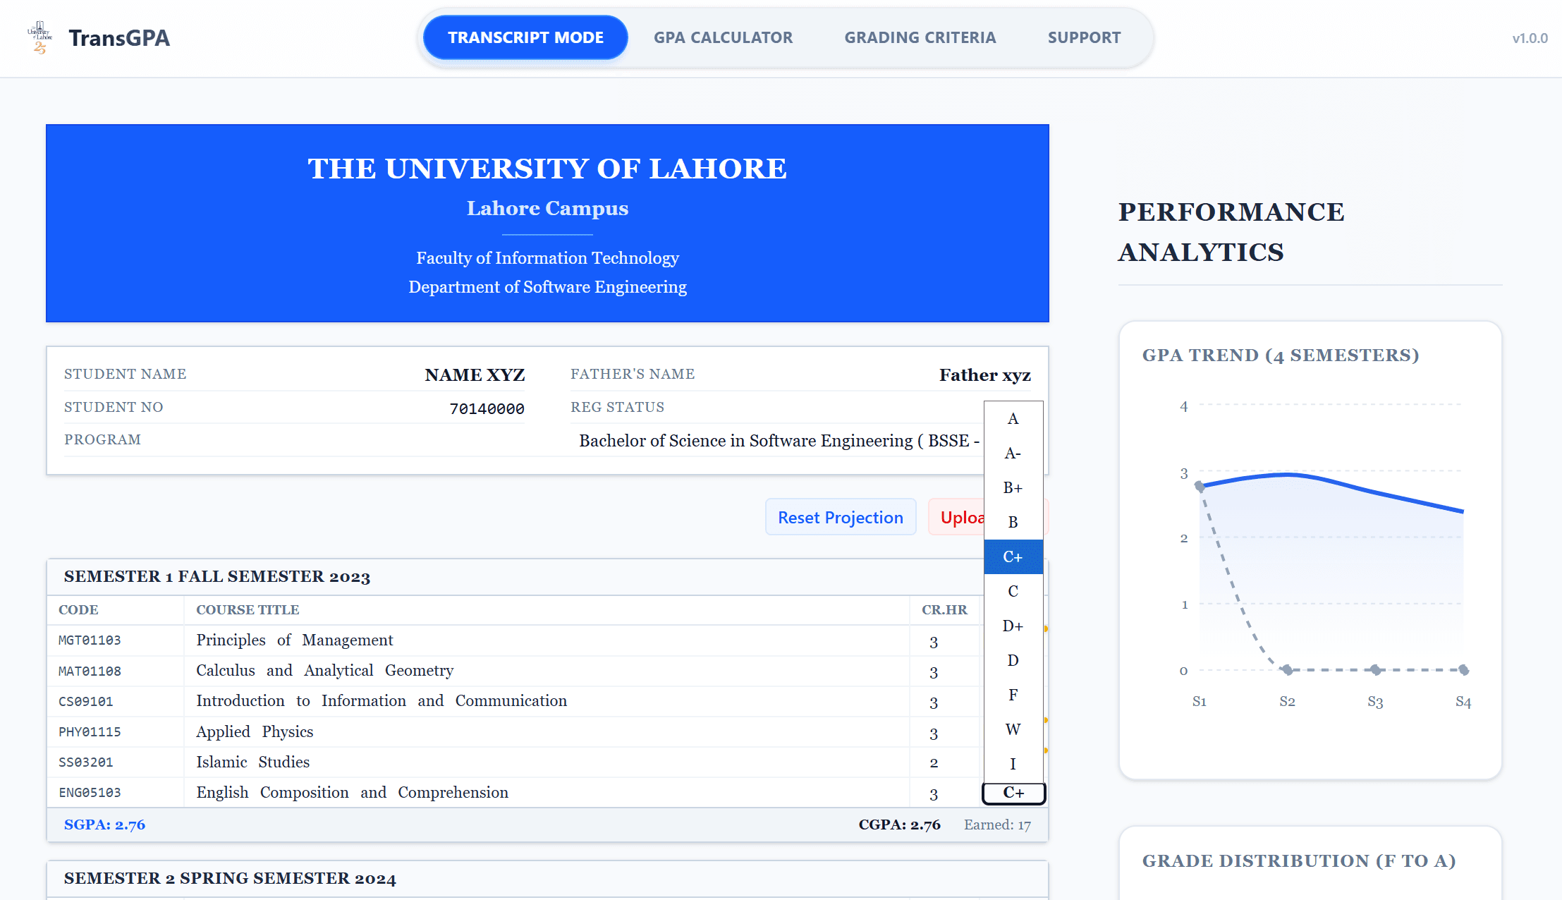Screen dimensions: 1562x900
Task: Click the Reset Projection button
Action: click(x=840, y=516)
